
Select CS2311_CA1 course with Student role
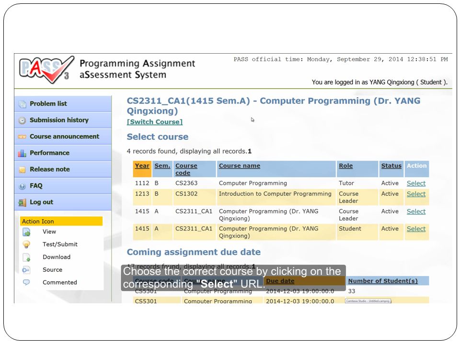[416, 229]
